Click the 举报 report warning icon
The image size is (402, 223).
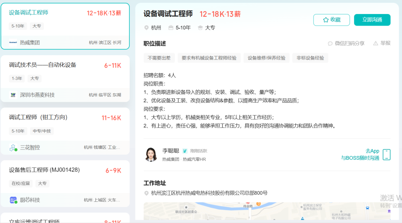tap(376, 43)
